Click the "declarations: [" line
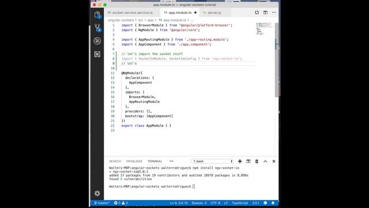The image size is (369, 208). [140, 78]
